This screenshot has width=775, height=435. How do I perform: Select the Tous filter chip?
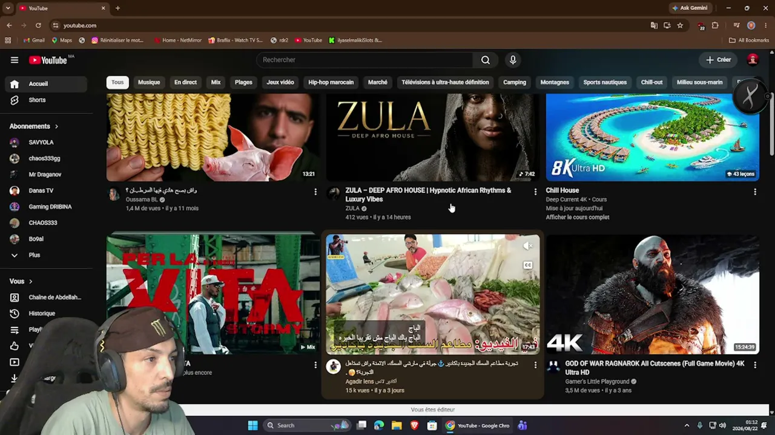tap(117, 82)
